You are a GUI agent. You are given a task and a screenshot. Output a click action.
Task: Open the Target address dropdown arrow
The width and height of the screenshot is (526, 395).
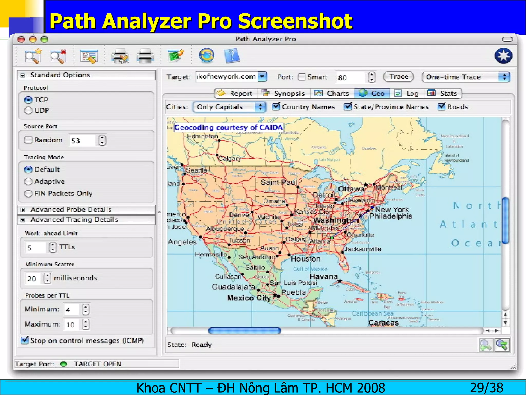point(262,77)
